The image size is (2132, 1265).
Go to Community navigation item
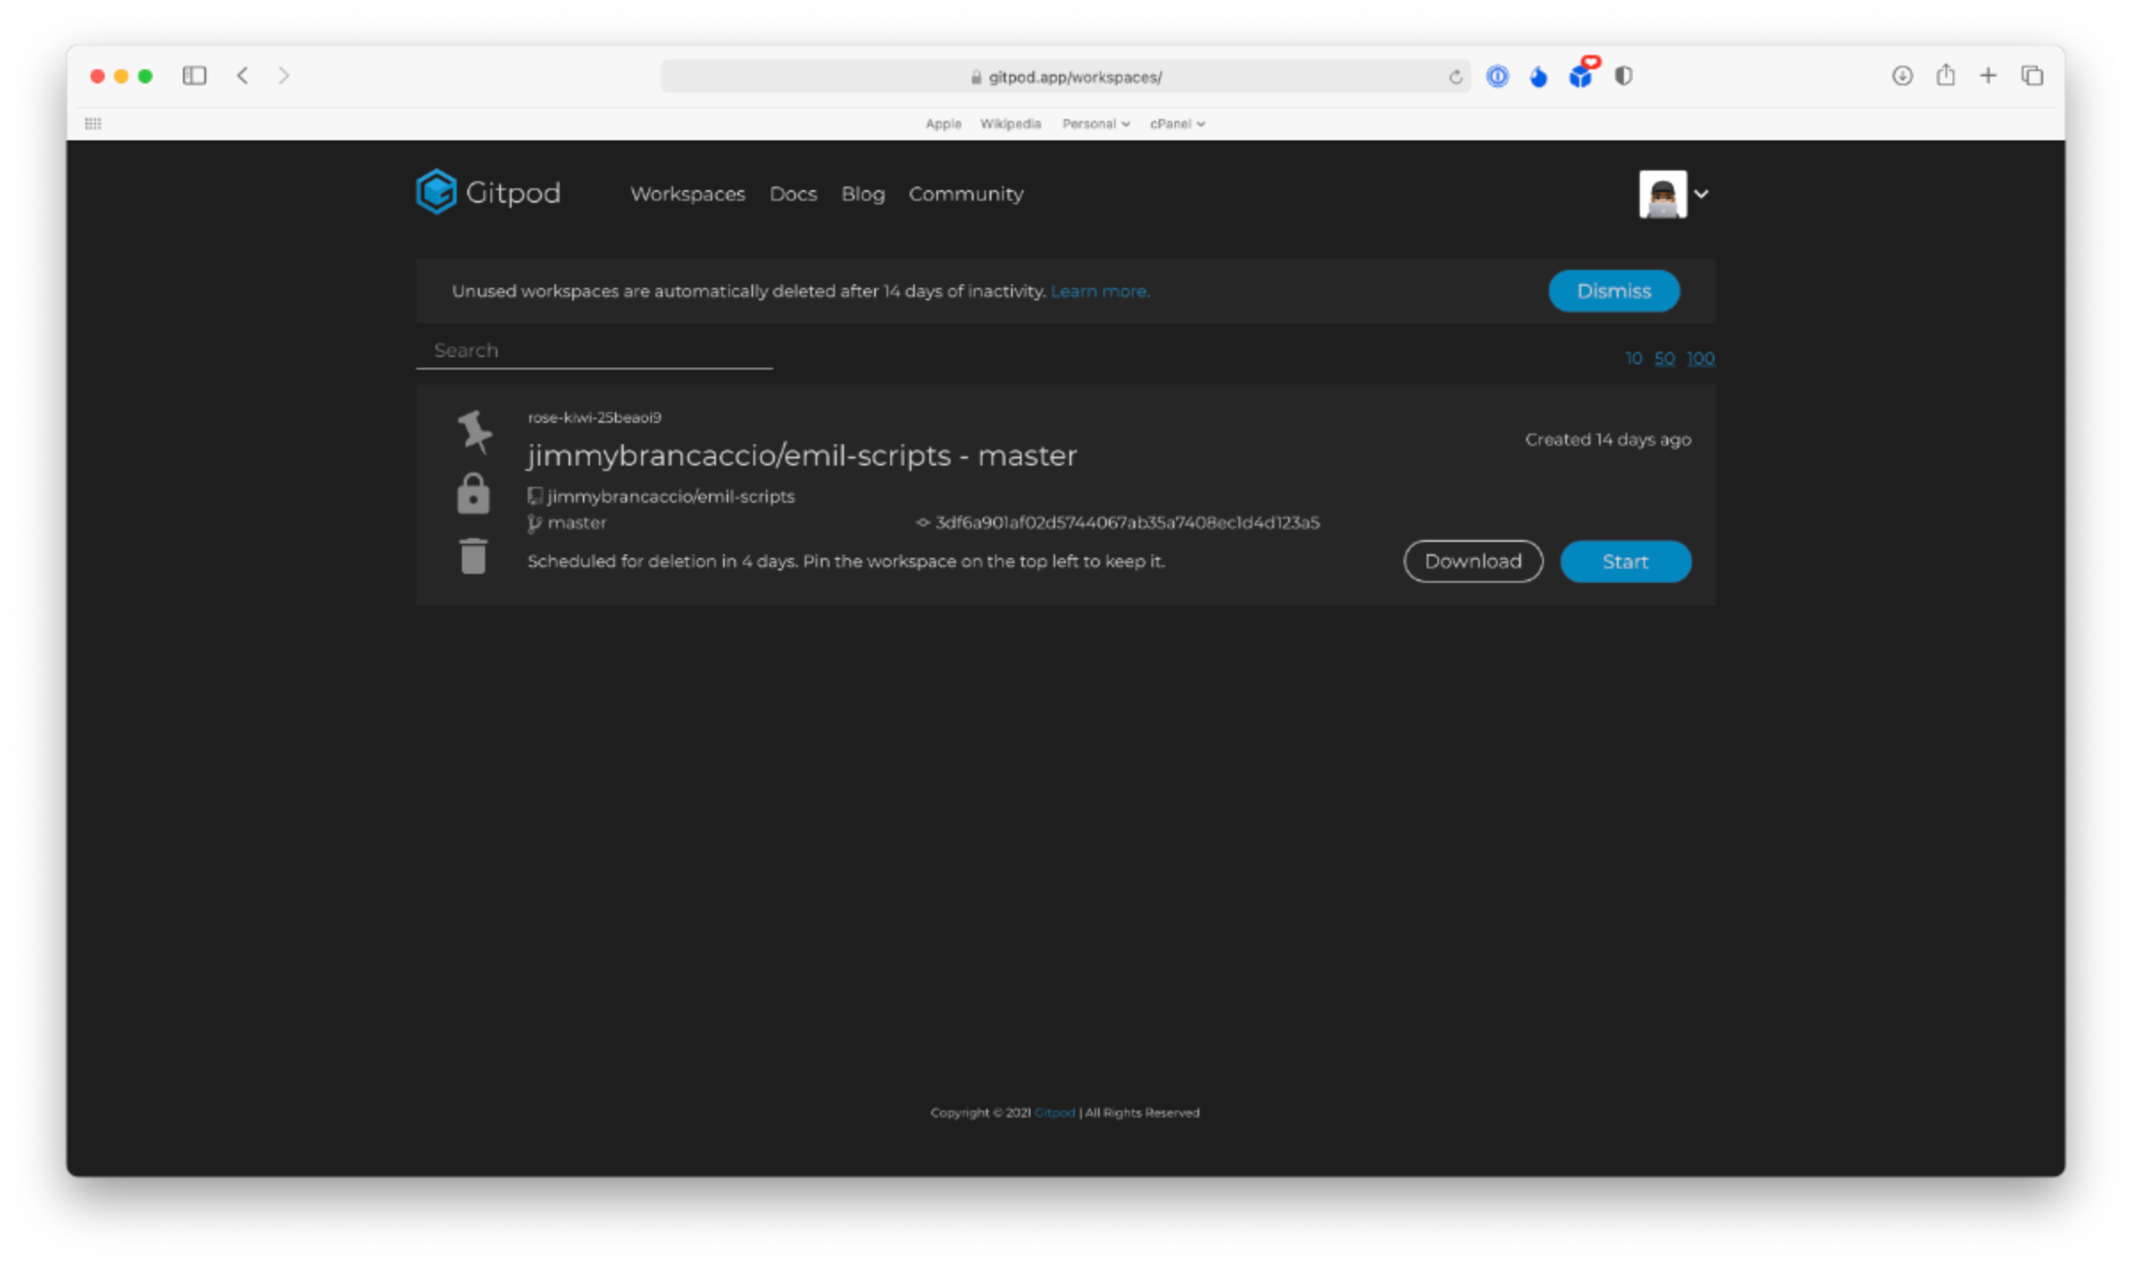click(x=966, y=194)
